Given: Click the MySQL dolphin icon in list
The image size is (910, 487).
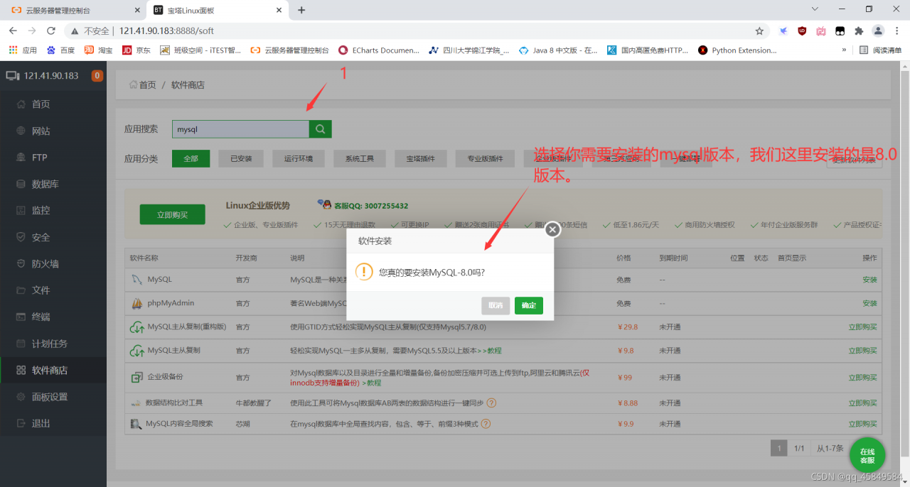Looking at the screenshot, I should tap(136, 280).
